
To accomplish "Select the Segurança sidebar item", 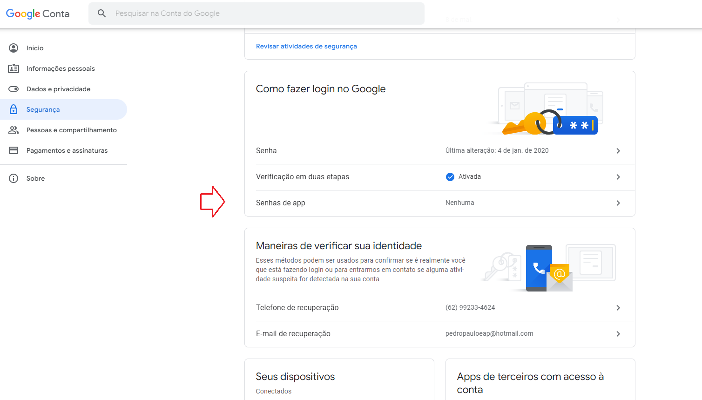I will pos(63,109).
